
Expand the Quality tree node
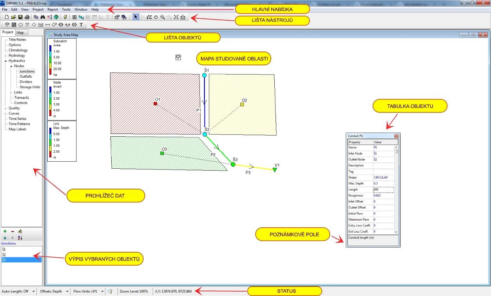[5, 108]
